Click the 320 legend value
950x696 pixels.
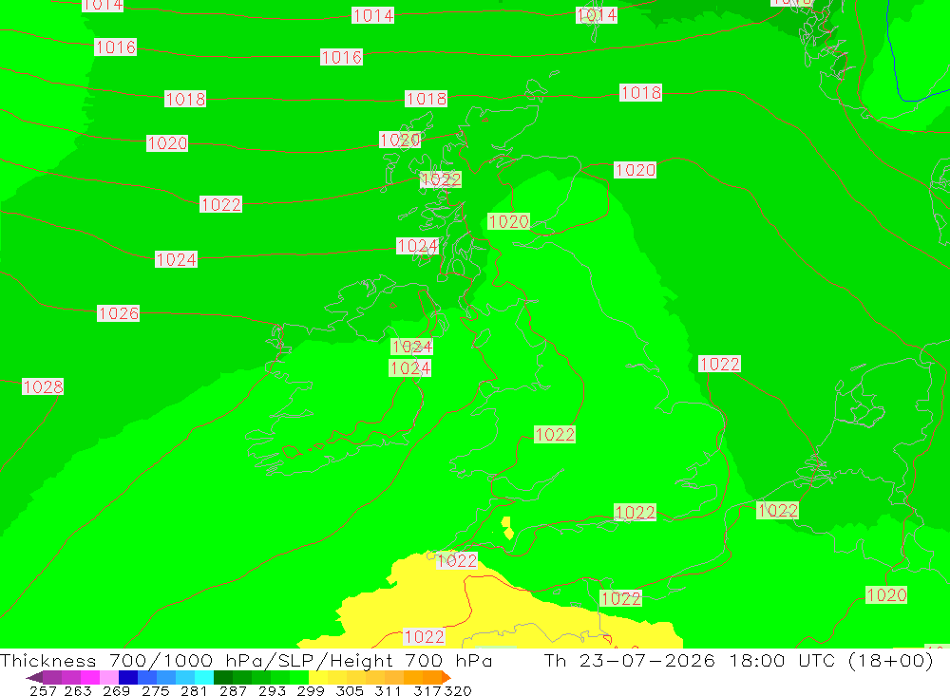pos(458,690)
